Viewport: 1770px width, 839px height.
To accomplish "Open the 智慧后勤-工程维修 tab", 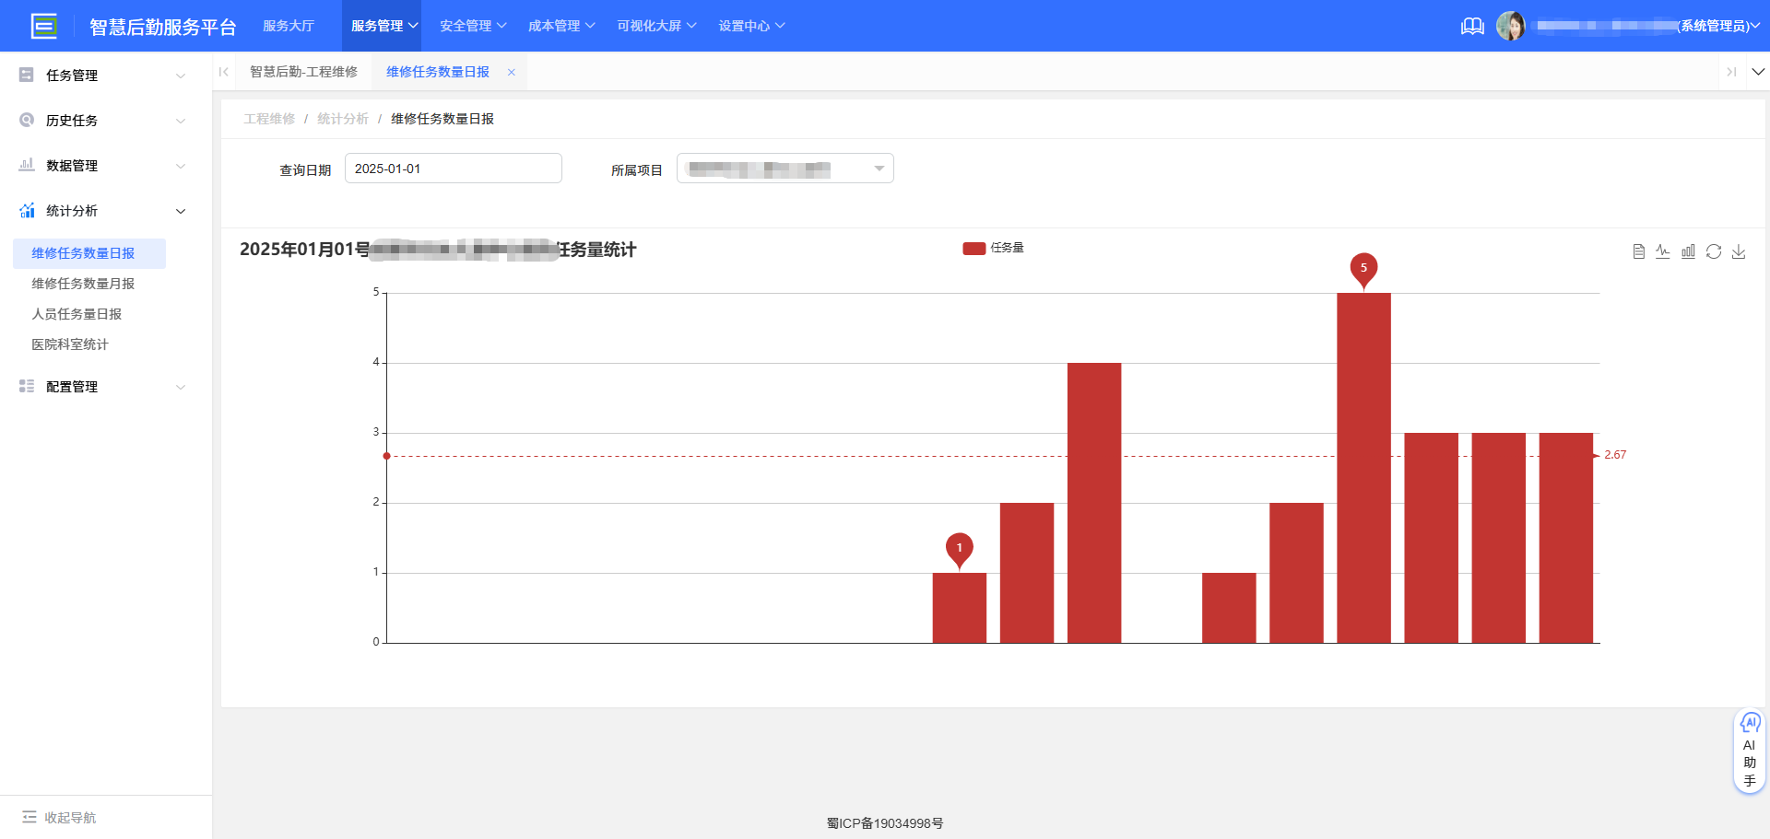I will (x=304, y=71).
